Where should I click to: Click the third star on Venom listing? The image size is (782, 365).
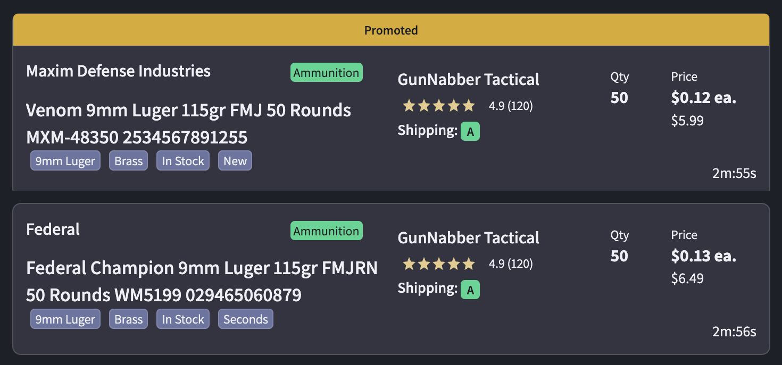439,106
